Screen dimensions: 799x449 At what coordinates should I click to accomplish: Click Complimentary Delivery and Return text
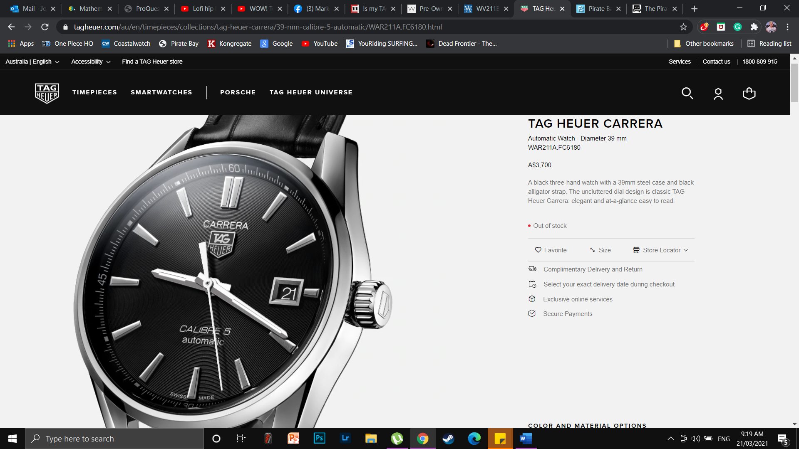[x=593, y=269]
